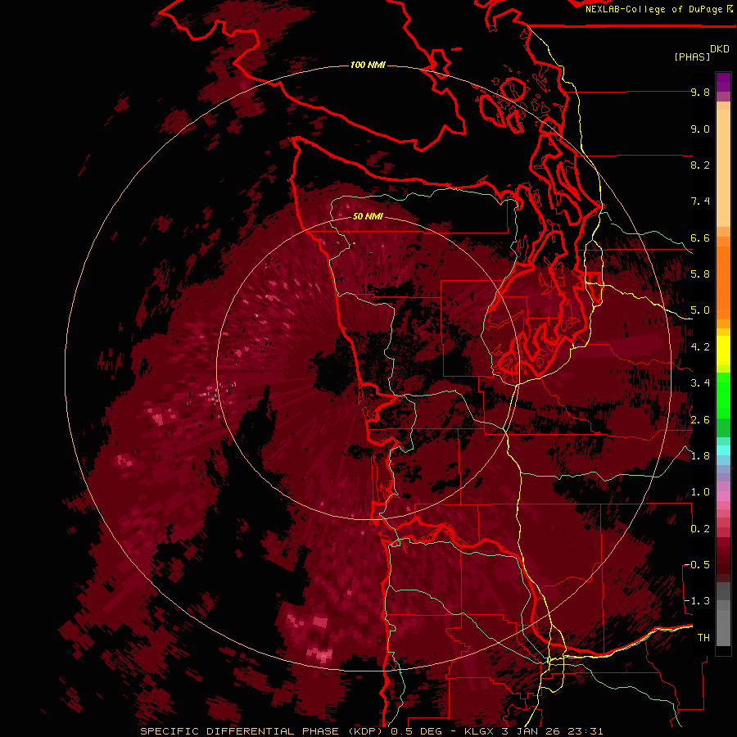Click the 5.0 scale value
Screen dimensions: 737x737
[700, 310]
